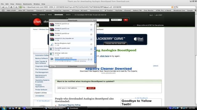Click the BlackBerry Curve Alltel banner ad
Screen dimensions: 197x110
coord(122,39)
